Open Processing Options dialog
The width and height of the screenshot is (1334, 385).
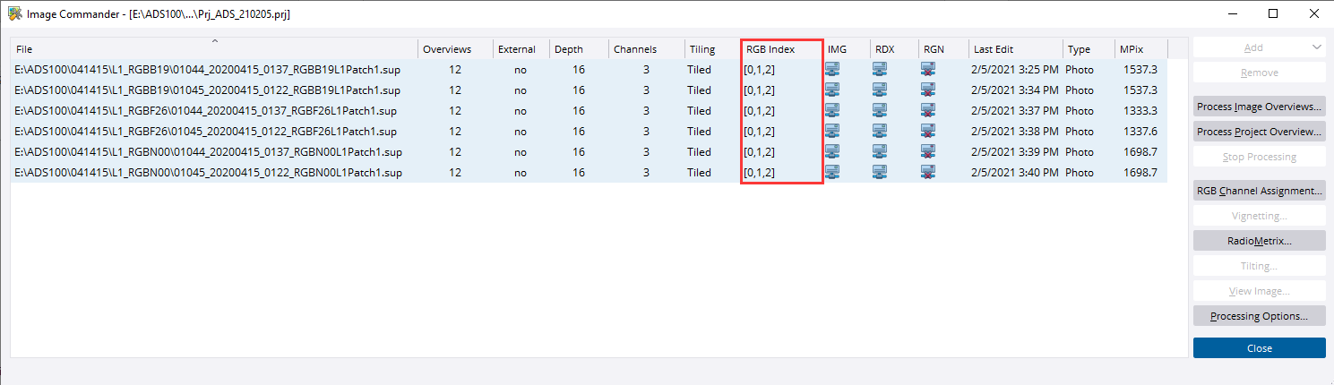click(x=1259, y=316)
